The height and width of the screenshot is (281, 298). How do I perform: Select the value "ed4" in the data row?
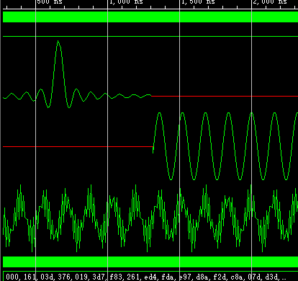click(x=150, y=277)
